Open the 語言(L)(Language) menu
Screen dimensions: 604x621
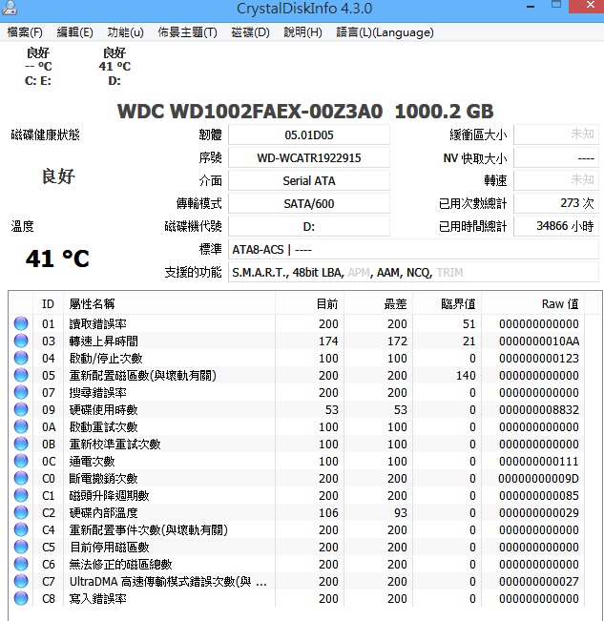point(385,32)
